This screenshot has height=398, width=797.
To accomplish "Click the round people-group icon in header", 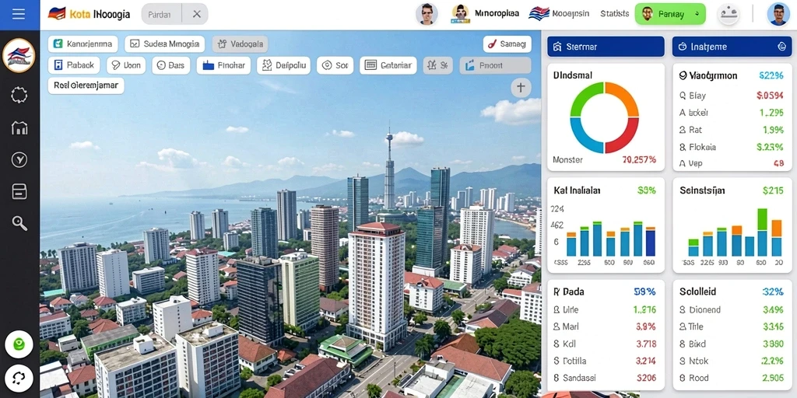I will click(x=728, y=14).
